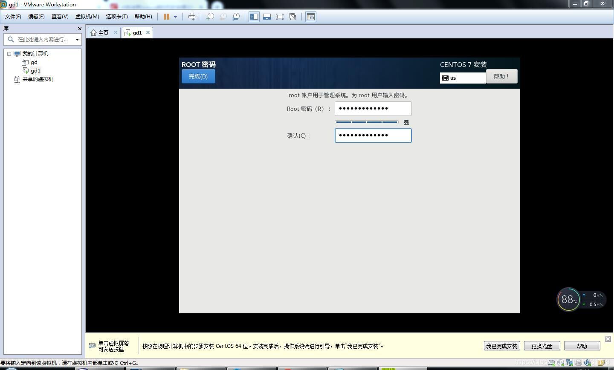Dismiss the yellow install hint bar

608,339
